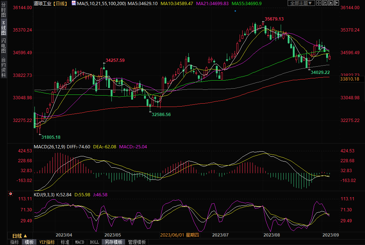Open the 闪电图 side tab

coord(3,45)
